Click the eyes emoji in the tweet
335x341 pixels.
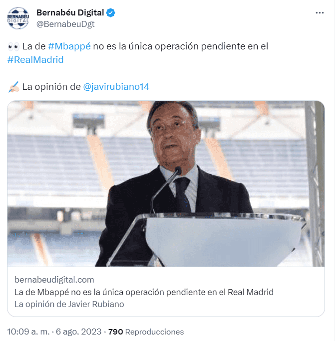tap(13, 46)
